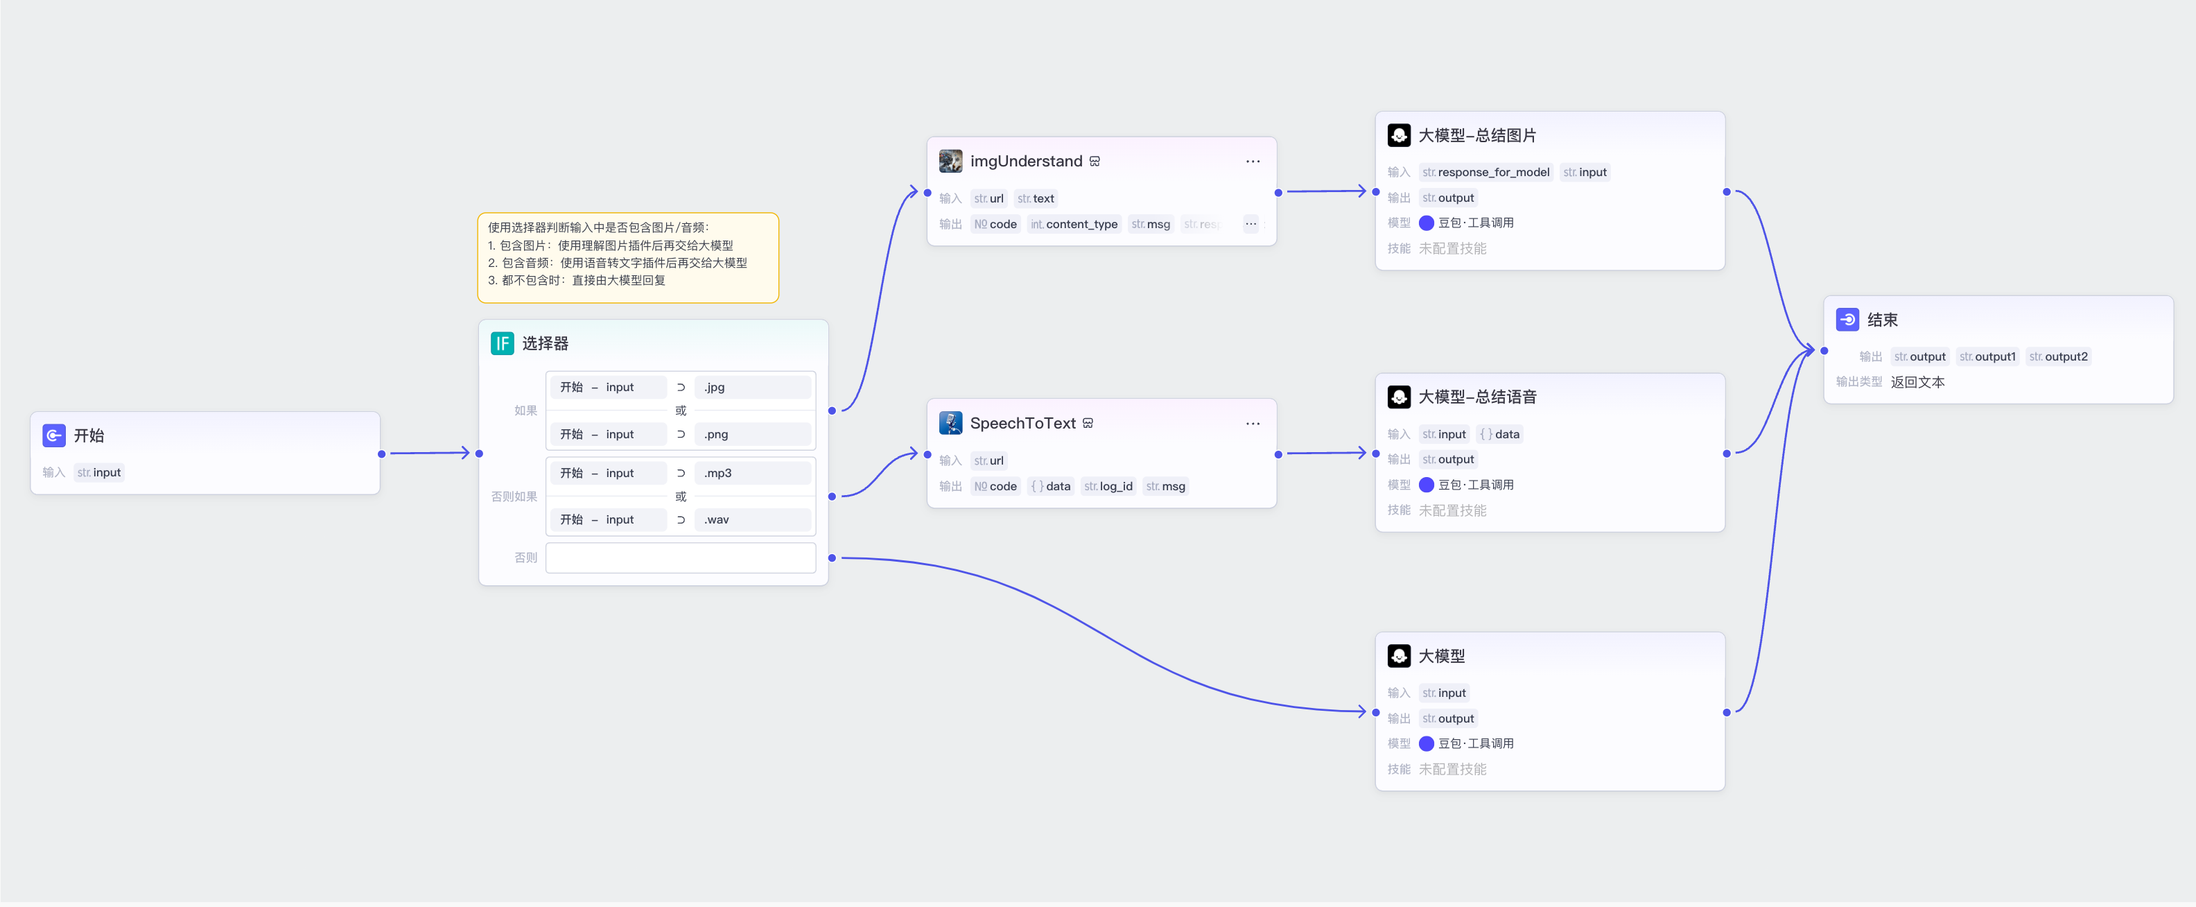2196x907 pixels.
Task: Click the SpeechToText microphone plugin icon
Action: point(950,424)
